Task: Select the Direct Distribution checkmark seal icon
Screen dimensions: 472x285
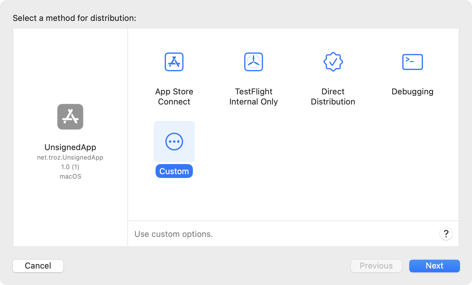Action: [x=333, y=62]
